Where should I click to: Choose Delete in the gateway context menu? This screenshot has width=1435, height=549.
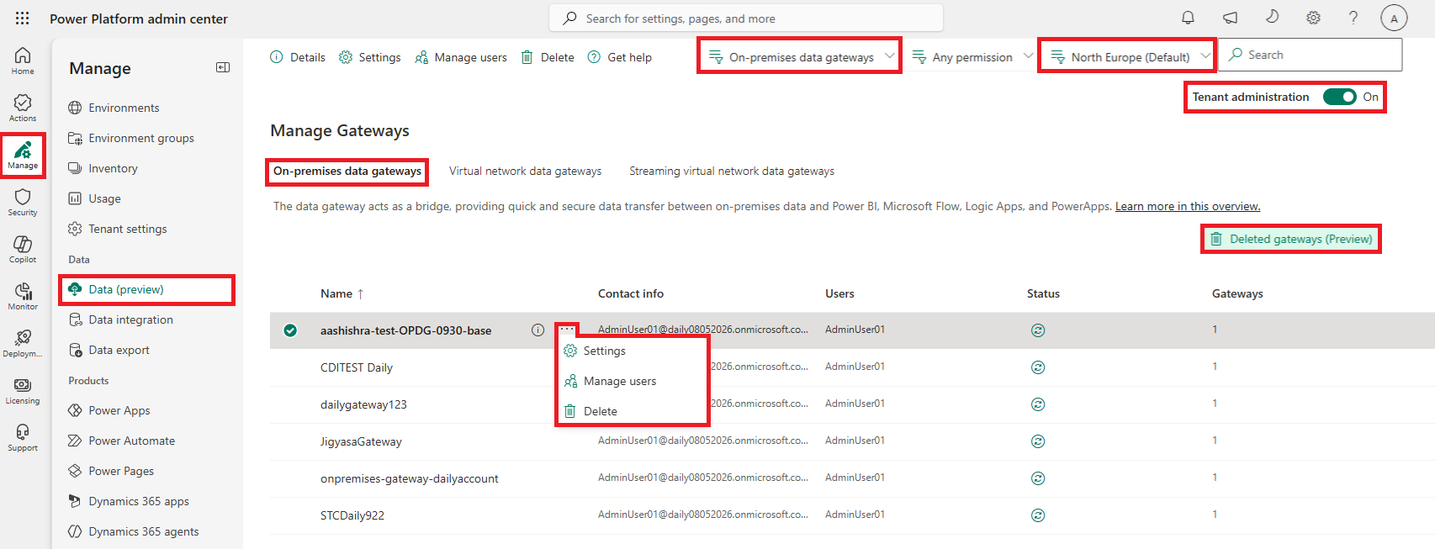(x=633, y=411)
